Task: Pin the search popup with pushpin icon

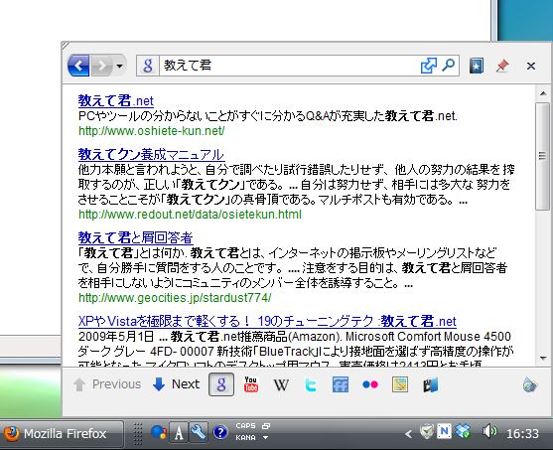Action: click(x=502, y=66)
